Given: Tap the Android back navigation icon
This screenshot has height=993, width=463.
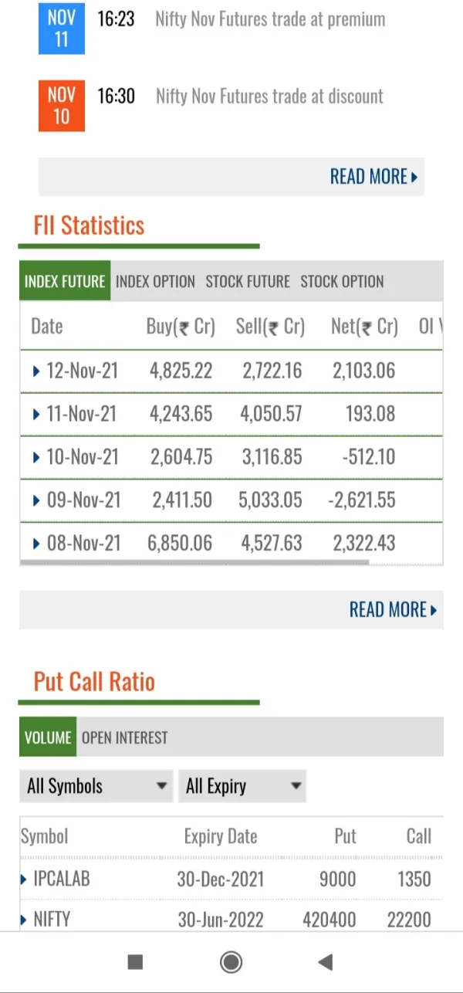Looking at the screenshot, I should tap(326, 961).
